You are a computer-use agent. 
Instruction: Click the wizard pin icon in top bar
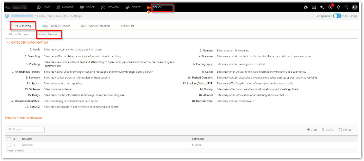(x=322, y=7)
